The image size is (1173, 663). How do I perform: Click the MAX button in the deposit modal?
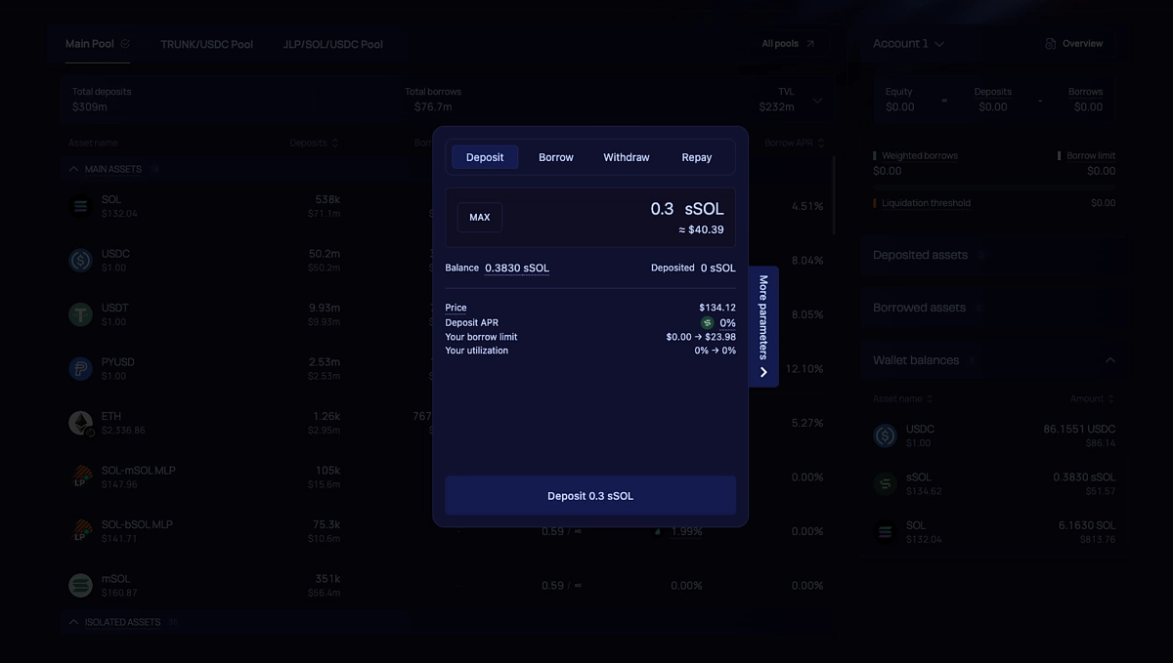tap(479, 217)
